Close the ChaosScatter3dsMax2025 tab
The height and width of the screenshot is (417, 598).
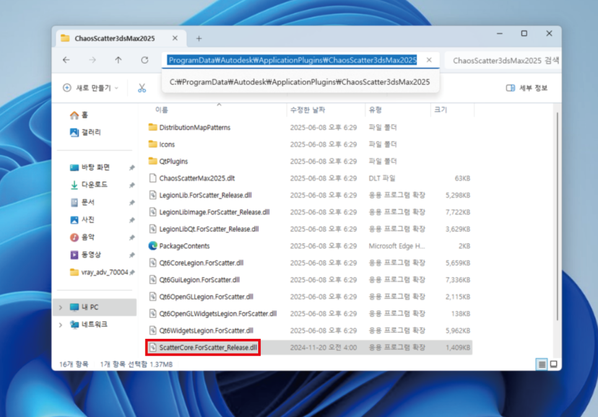[x=175, y=38]
